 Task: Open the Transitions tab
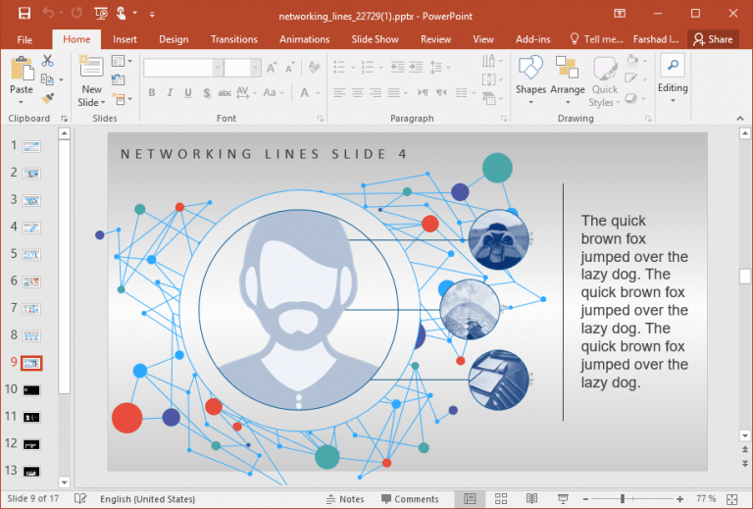click(233, 39)
